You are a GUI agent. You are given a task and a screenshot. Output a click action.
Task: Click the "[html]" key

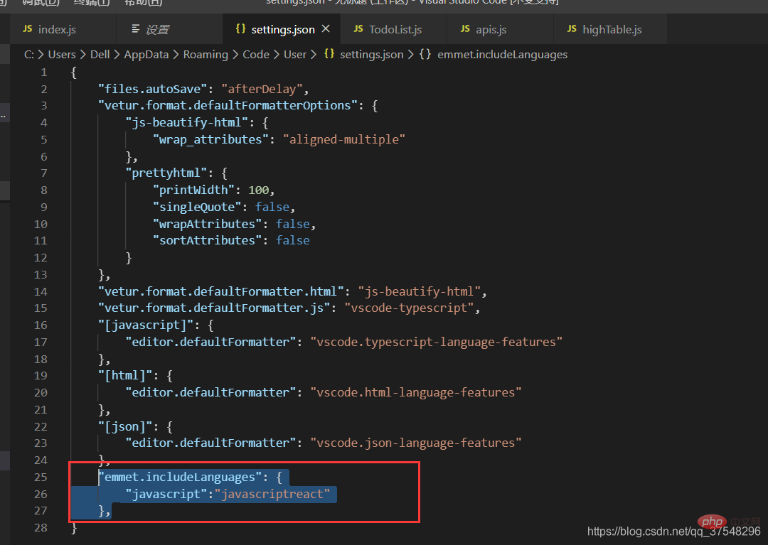[125, 376]
